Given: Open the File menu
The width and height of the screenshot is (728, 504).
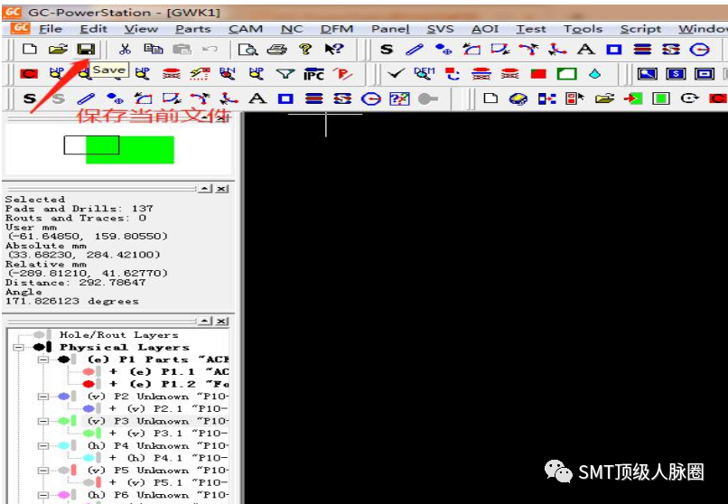Looking at the screenshot, I should pos(51,29).
